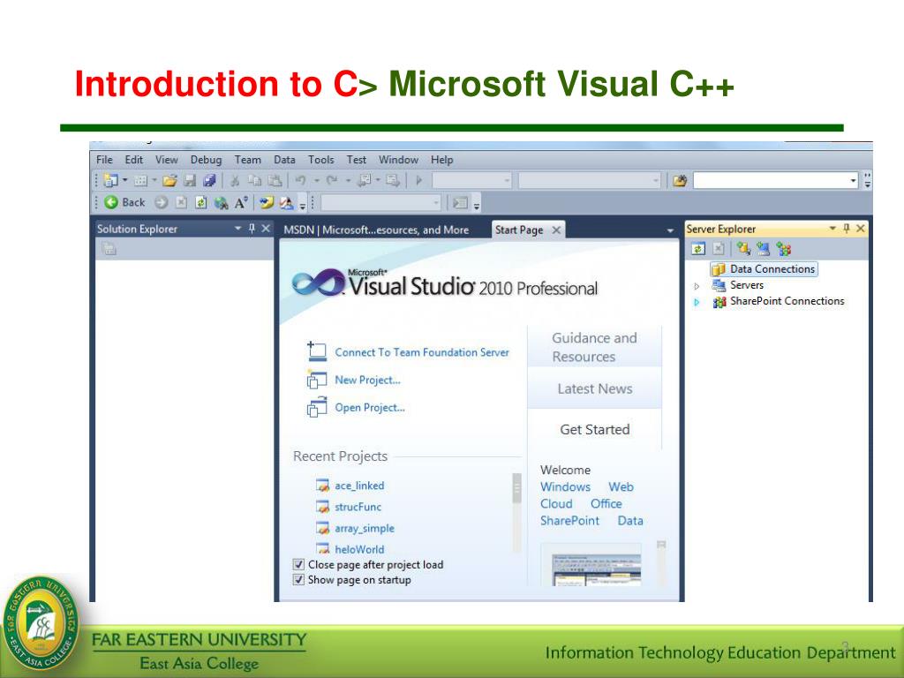Open the document tabs list dropdown
Screen dimensions: 904x678
click(670, 230)
